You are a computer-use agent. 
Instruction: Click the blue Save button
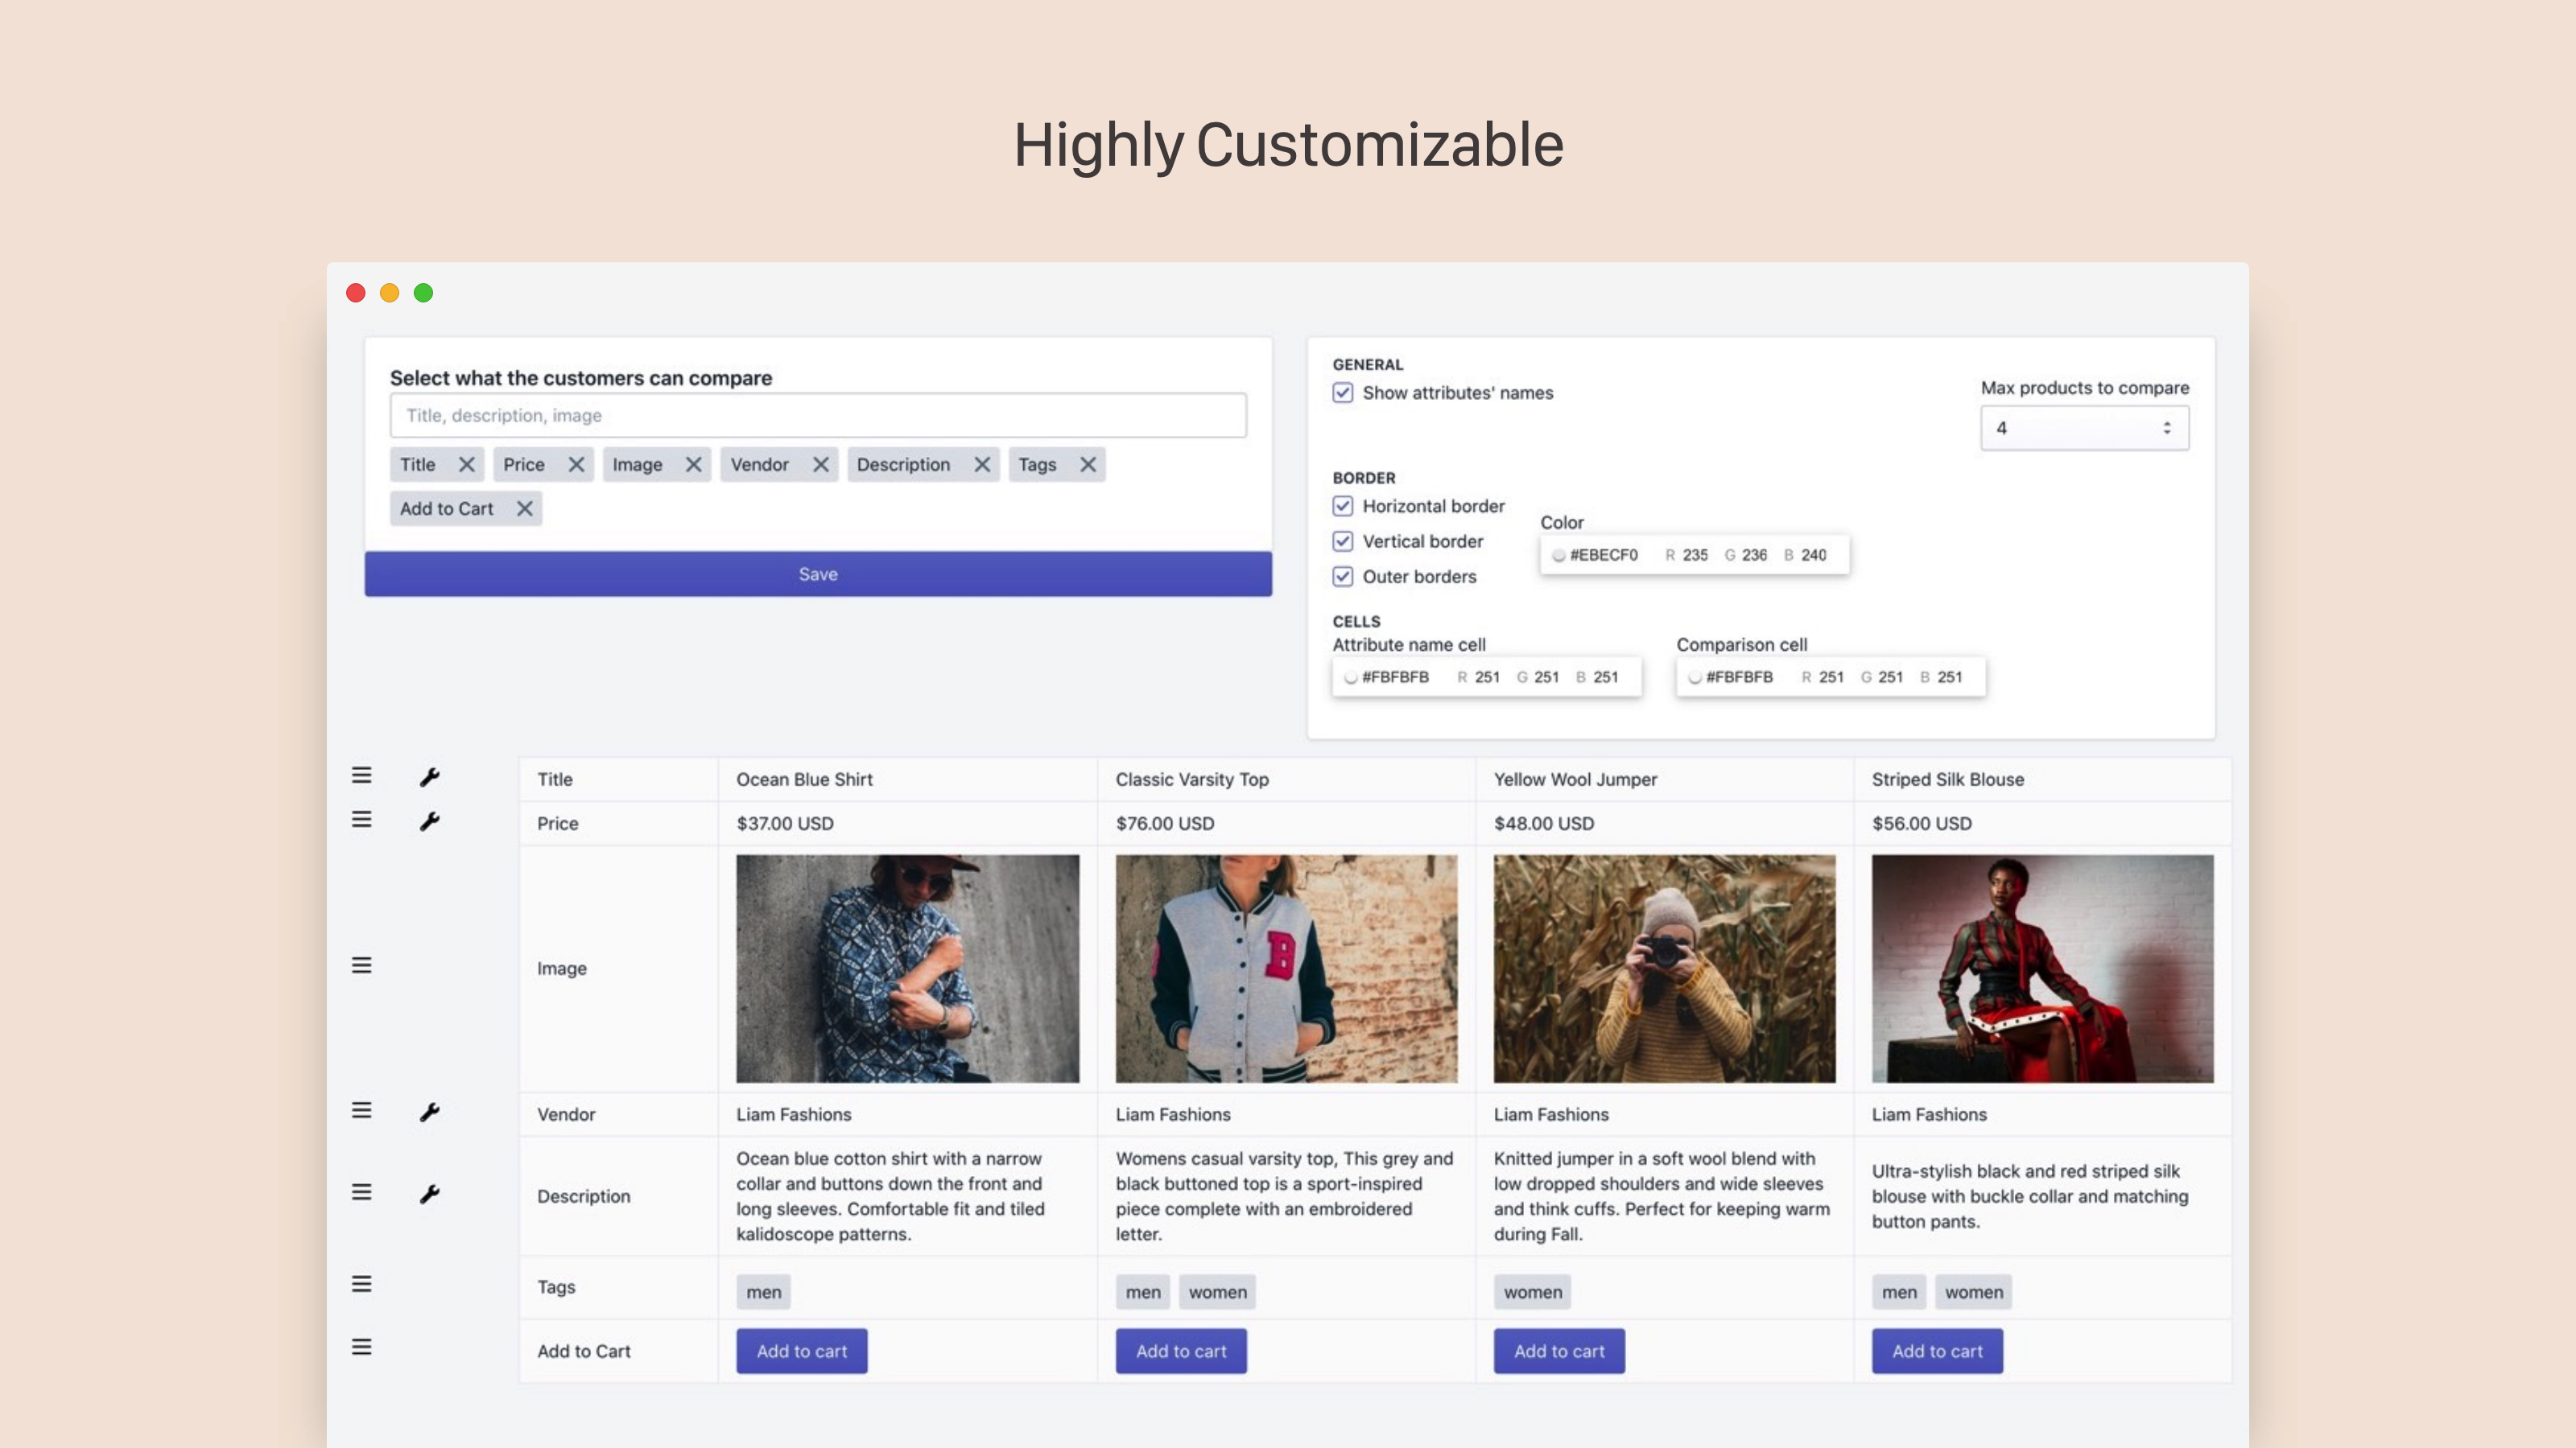pos(817,574)
